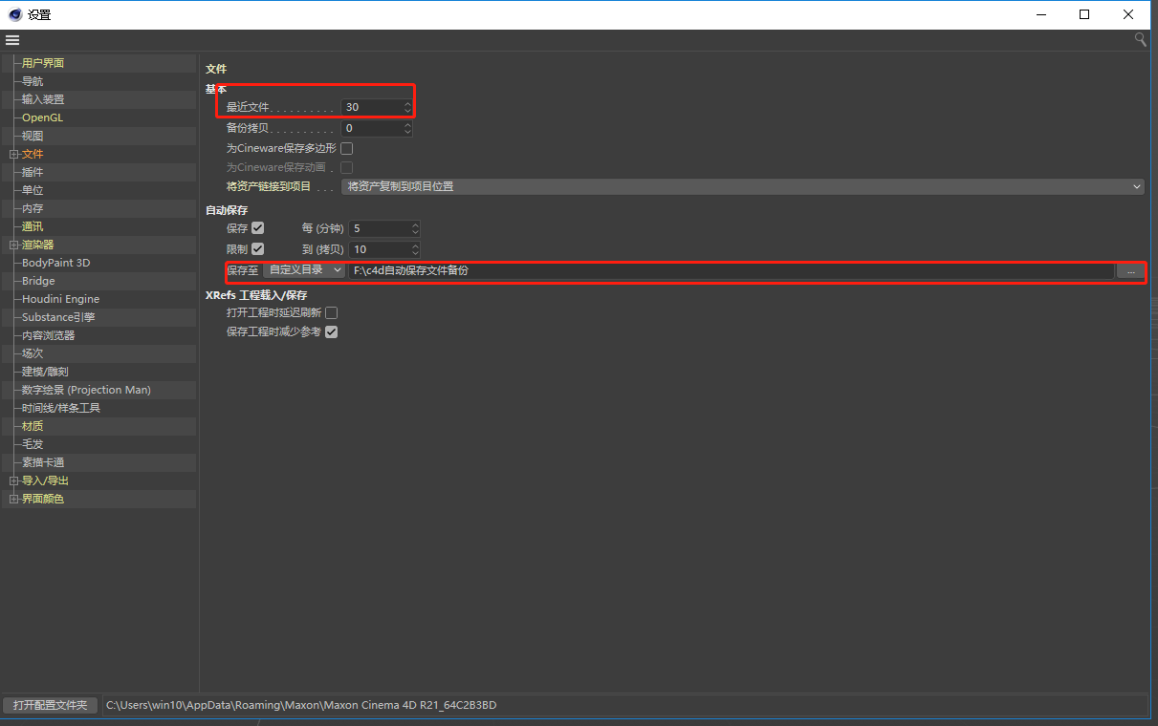Image resolution: width=1158 pixels, height=726 pixels.
Task: Expand the 文件 tree node
Action: click(x=13, y=154)
